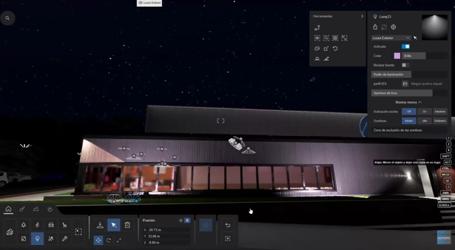Toggle the Mostrar fuente switch
Viewport: 455px width, 250px height.
(x=405, y=65)
